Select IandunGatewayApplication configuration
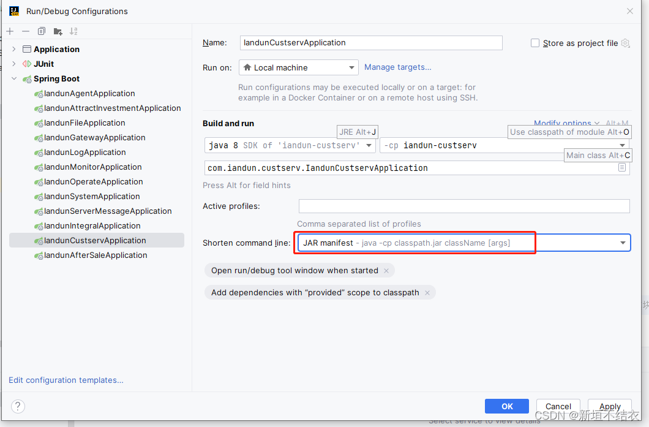This screenshot has width=649, height=427. tap(94, 137)
